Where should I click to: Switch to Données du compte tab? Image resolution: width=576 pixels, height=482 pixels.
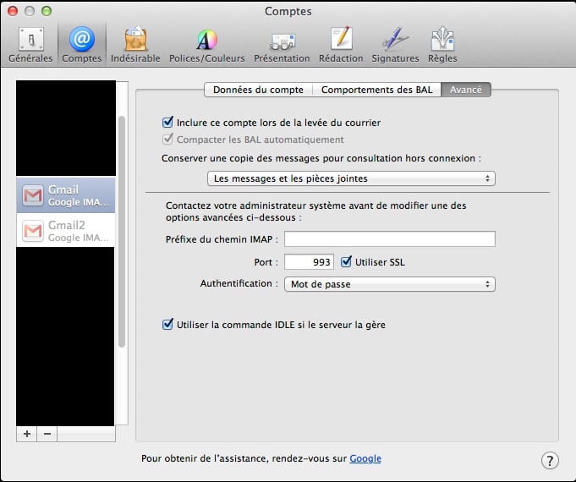258,90
